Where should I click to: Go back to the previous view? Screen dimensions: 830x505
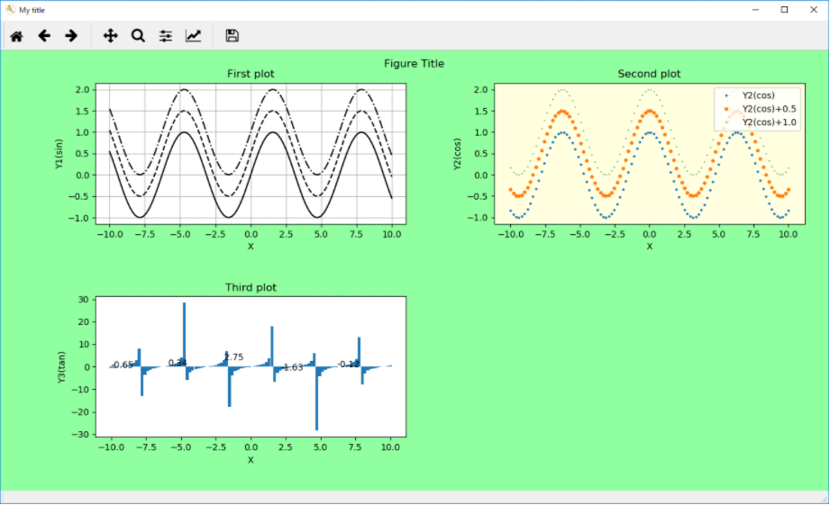pos(44,36)
